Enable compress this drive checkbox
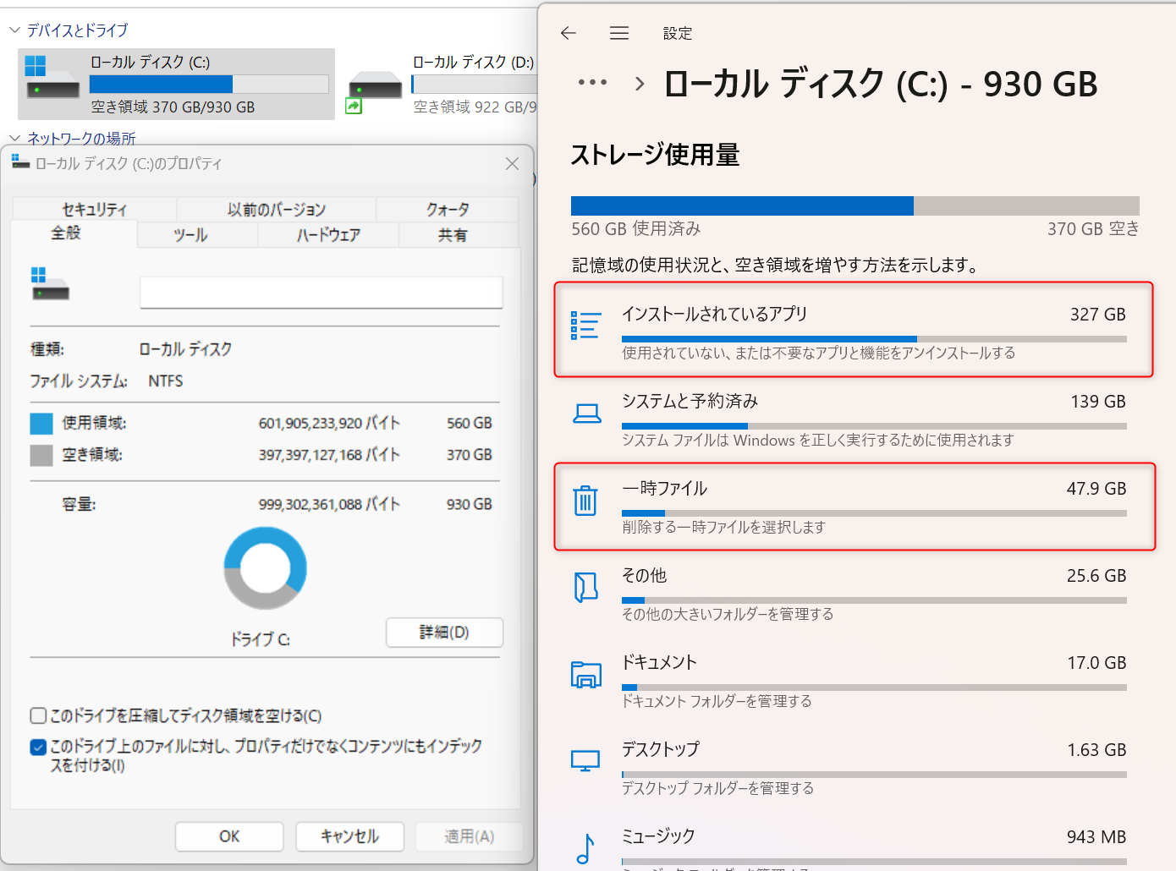This screenshot has height=871, width=1176. point(38,716)
